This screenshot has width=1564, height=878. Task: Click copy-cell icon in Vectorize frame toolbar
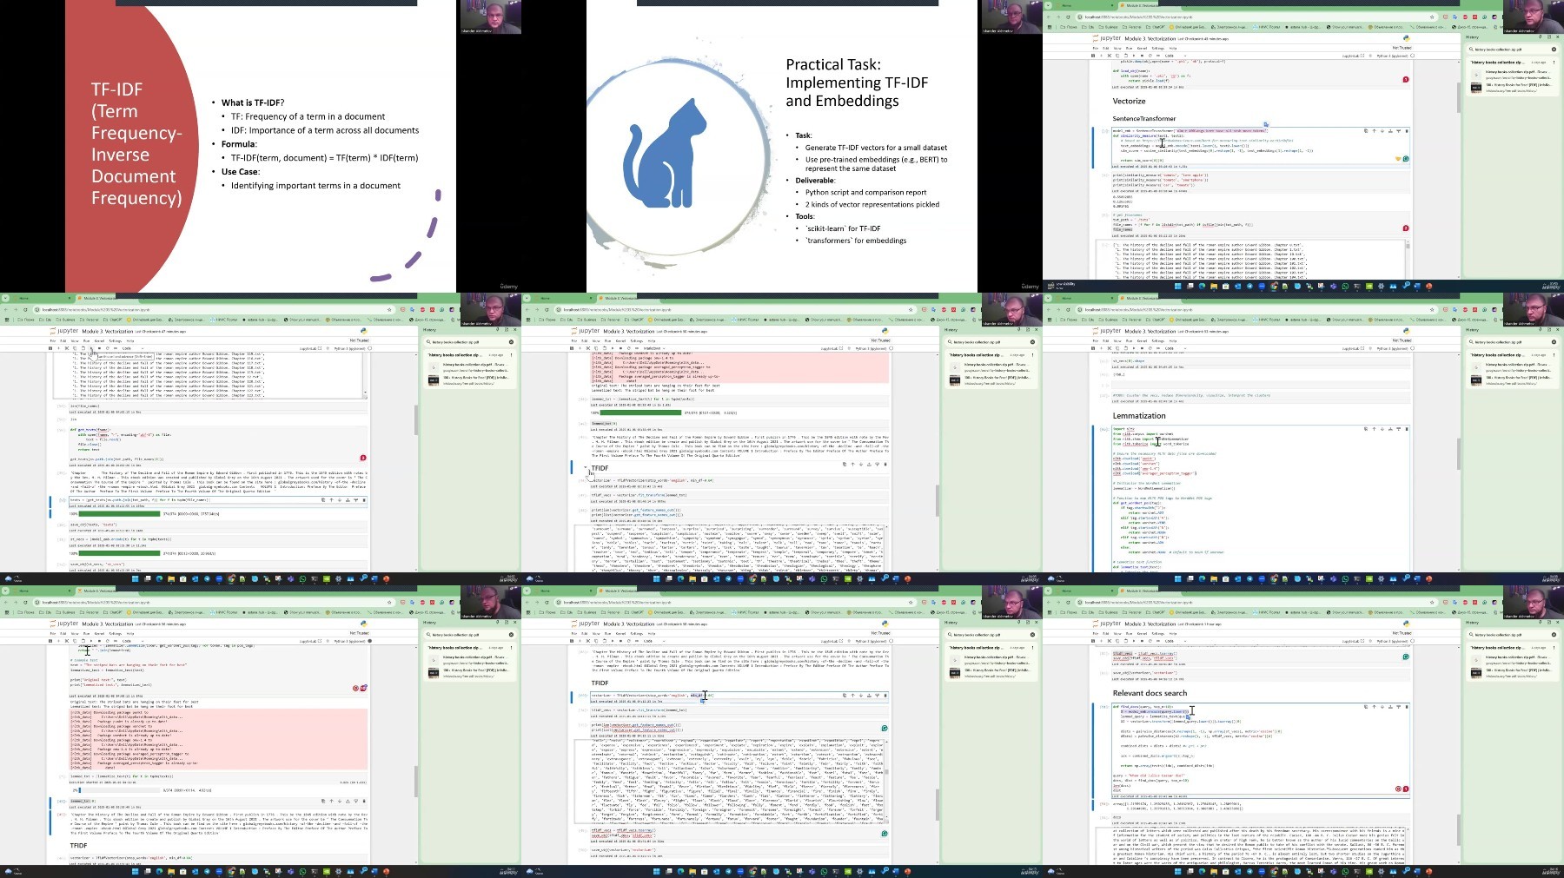click(x=1117, y=56)
